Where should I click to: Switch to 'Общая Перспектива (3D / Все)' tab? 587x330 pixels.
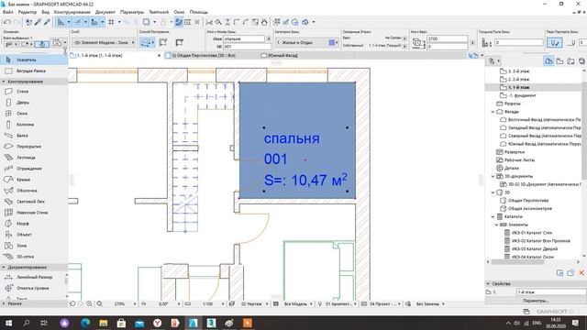coord(204,55)
